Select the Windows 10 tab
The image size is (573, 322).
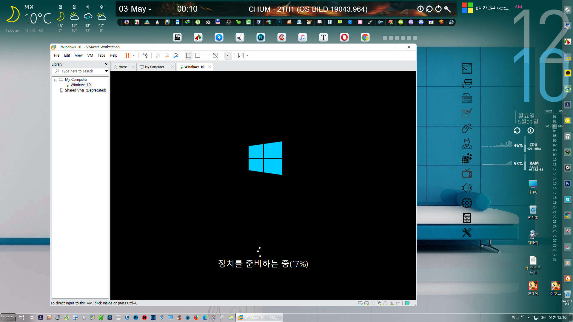(194, 67)
